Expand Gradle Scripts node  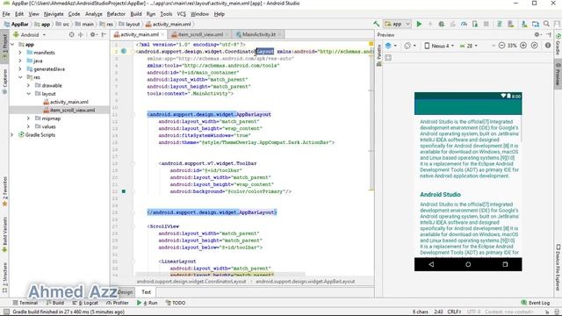(11, 134)
